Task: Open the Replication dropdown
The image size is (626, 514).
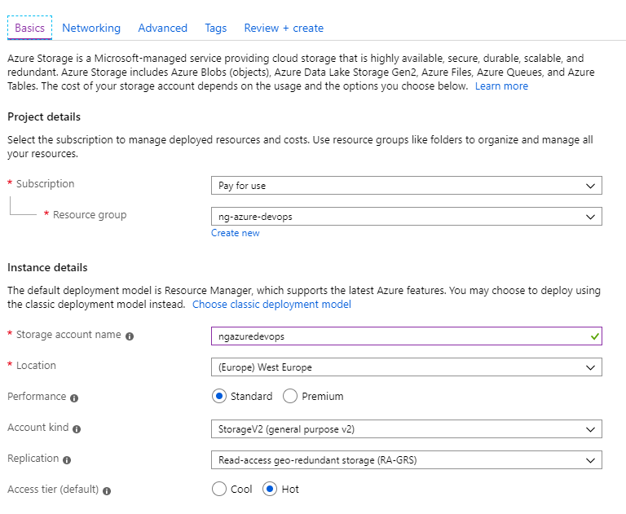Action: [407, 460]
